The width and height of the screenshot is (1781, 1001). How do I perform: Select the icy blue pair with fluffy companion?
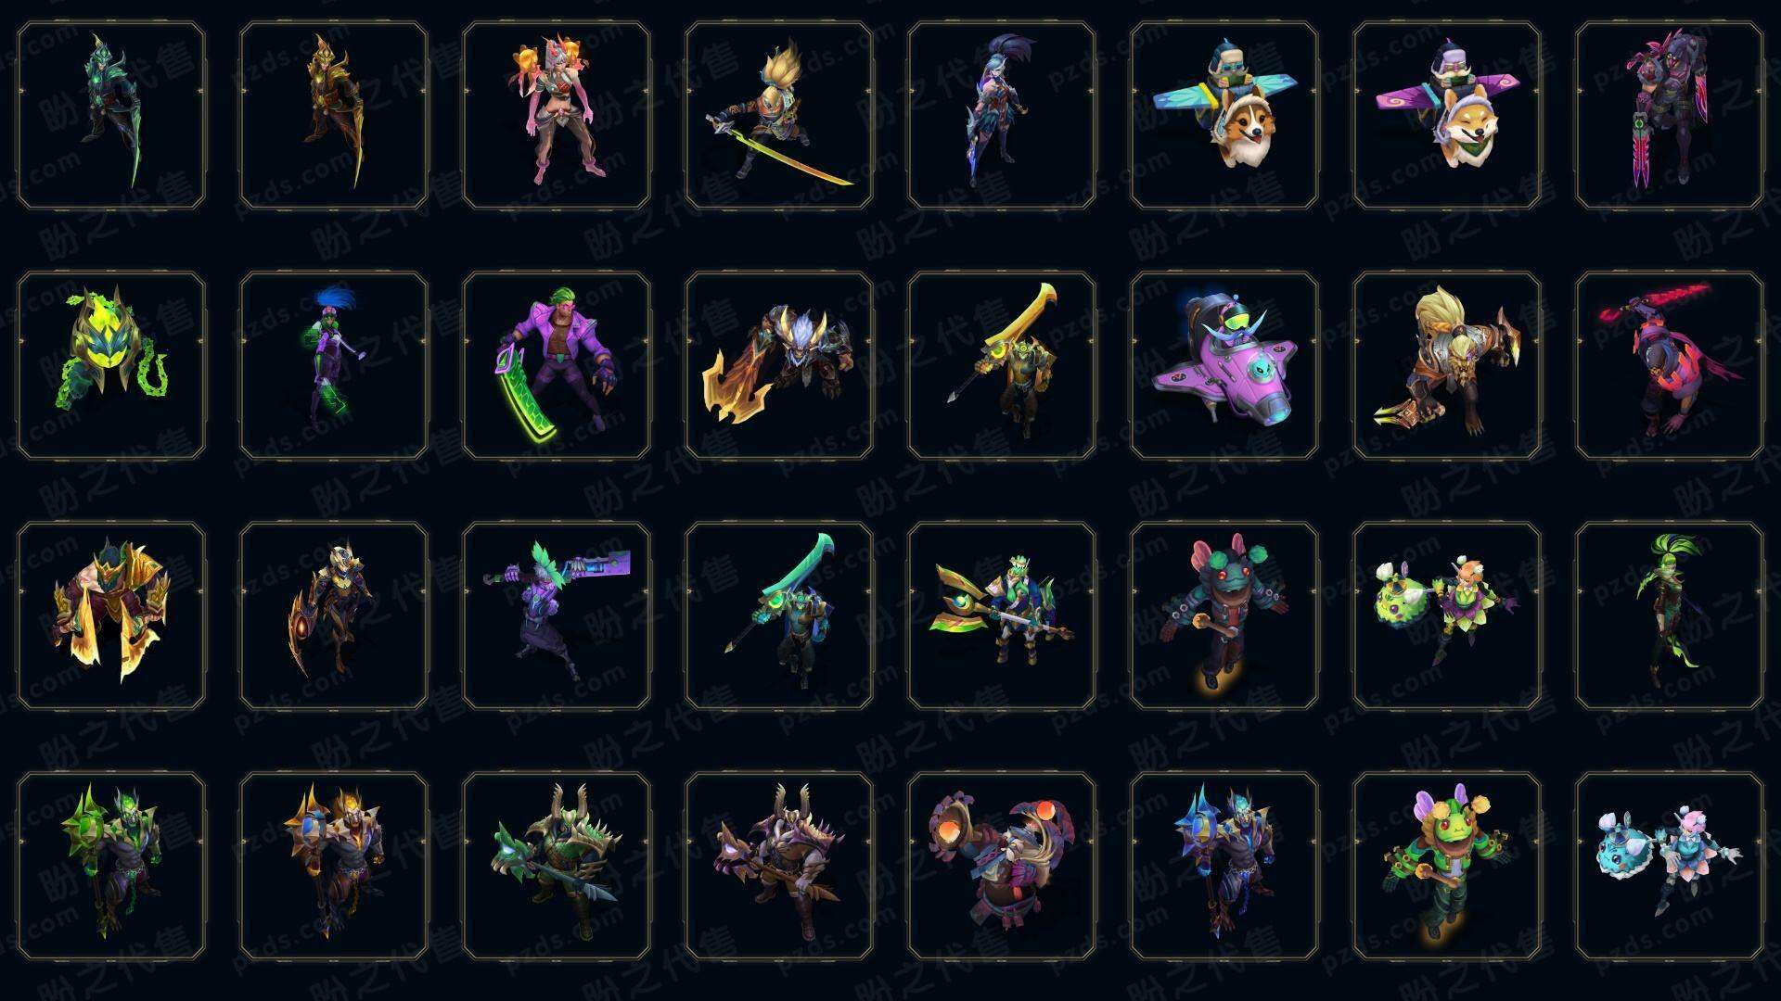tap(1670, 866)
